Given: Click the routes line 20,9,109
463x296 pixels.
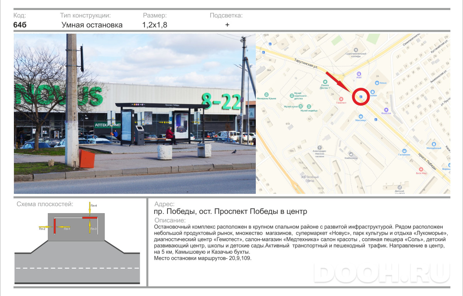Looking at the screenshot, I should point(203,258).
